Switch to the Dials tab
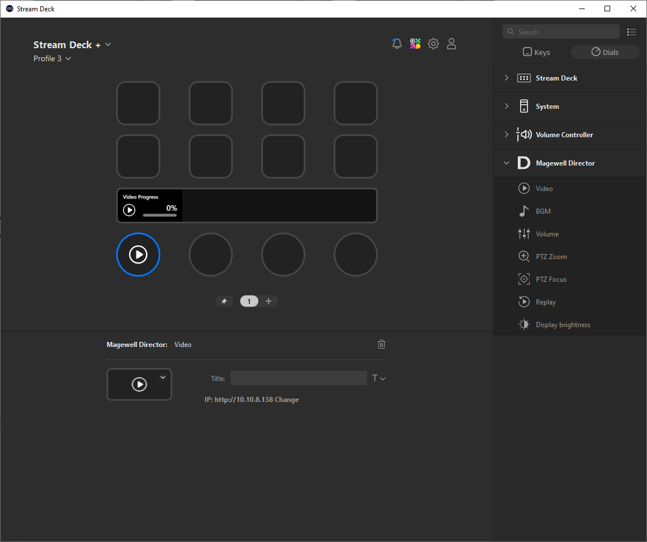 click(605, 52)
